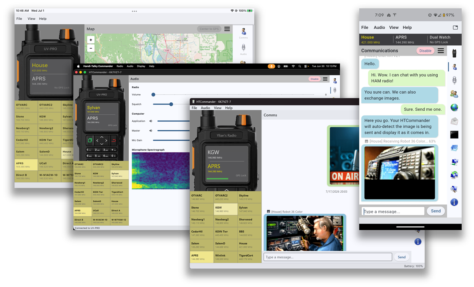Select the Communications person icon in Android sidebar
Viewport: 474px width, 287px height.
[454, 67]
